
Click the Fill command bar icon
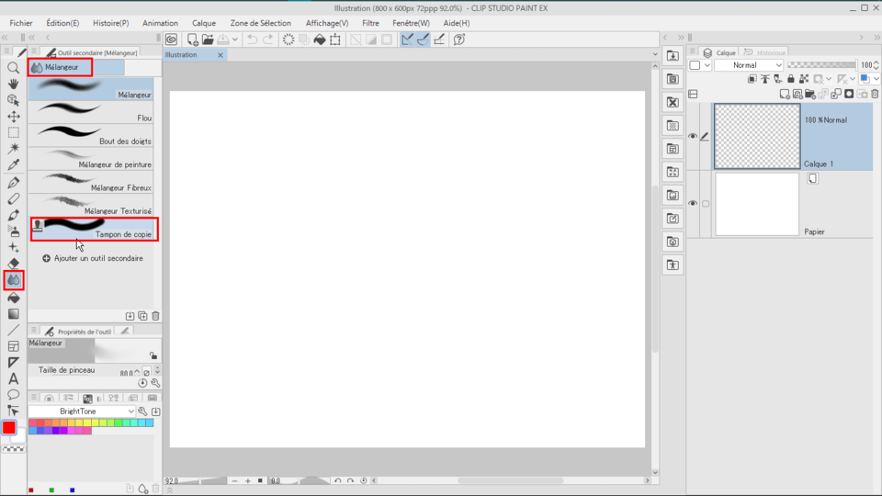click(320, 39)
